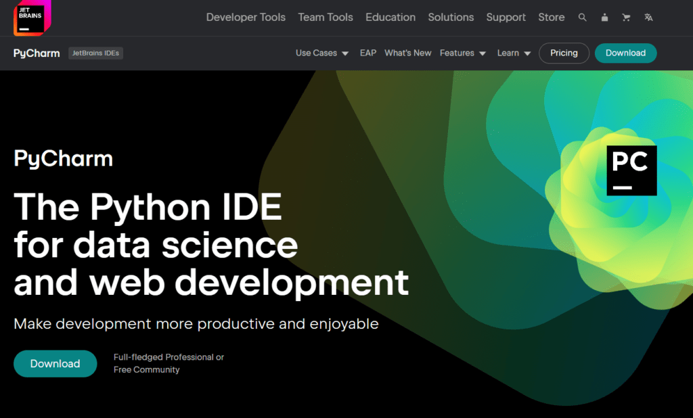The height and width of the screenshot is (418, 693).
Task: Visit the What's New link
Action: tap(407, 53)
